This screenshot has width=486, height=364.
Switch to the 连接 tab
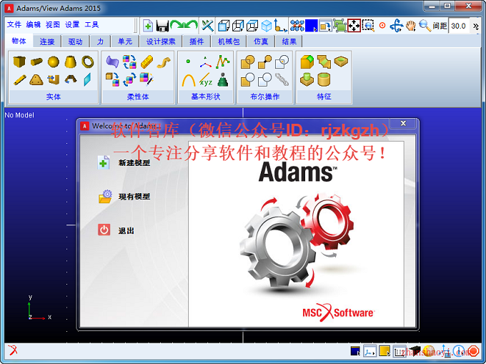tap(46, 41)
